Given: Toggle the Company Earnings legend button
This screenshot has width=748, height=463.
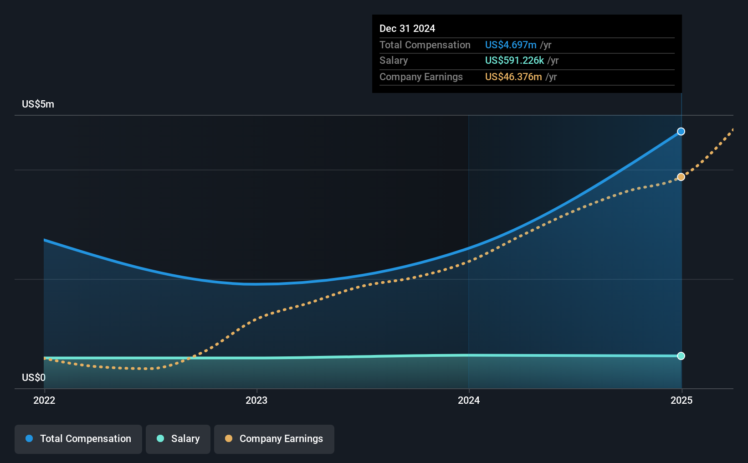Looking at the screenshot, I should tap(274, 439).
